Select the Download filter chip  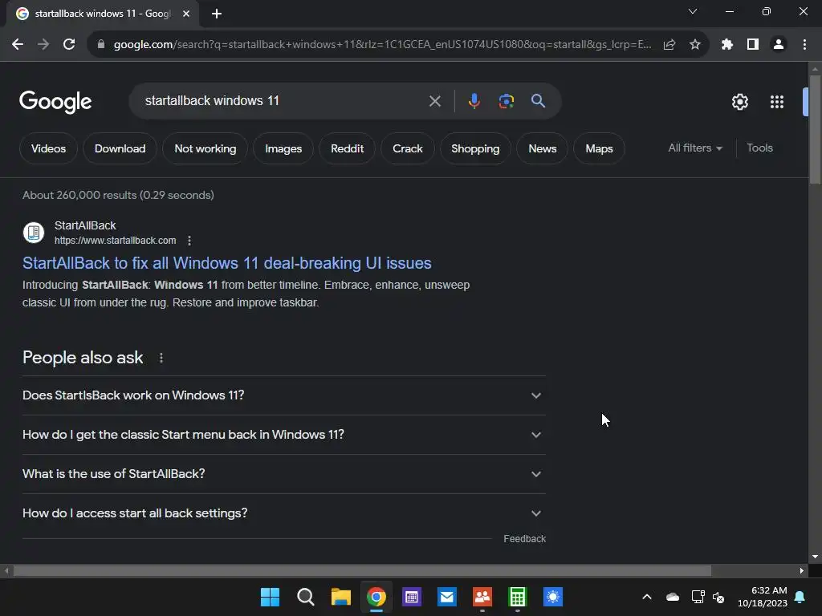click(x=120, y=148)
